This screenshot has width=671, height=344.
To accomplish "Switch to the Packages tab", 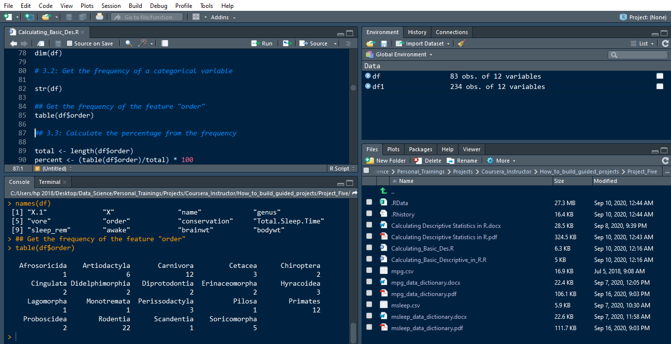I will (420, 149).
